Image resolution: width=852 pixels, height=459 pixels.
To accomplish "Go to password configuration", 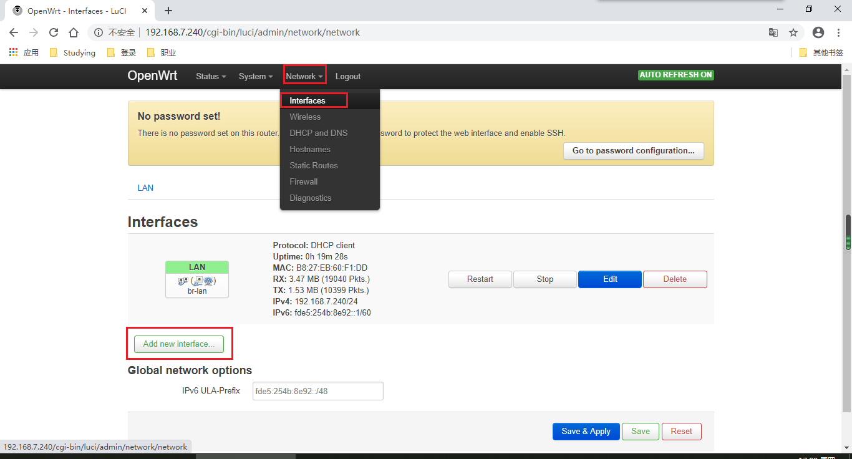I will point(634,150).
